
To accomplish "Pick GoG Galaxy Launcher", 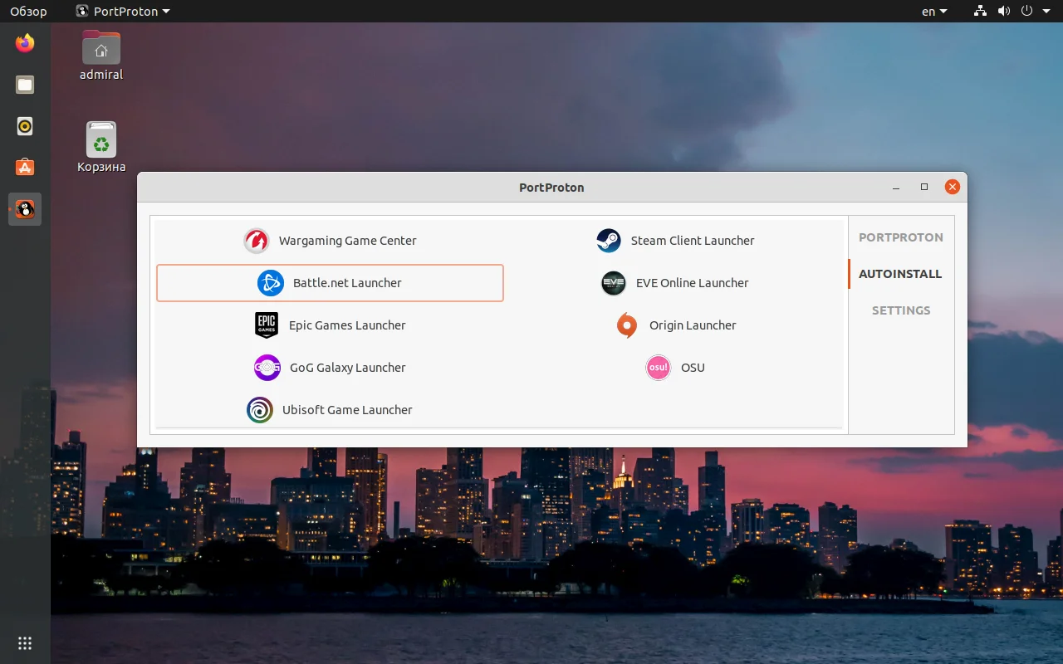I will (x=330, y=368).
